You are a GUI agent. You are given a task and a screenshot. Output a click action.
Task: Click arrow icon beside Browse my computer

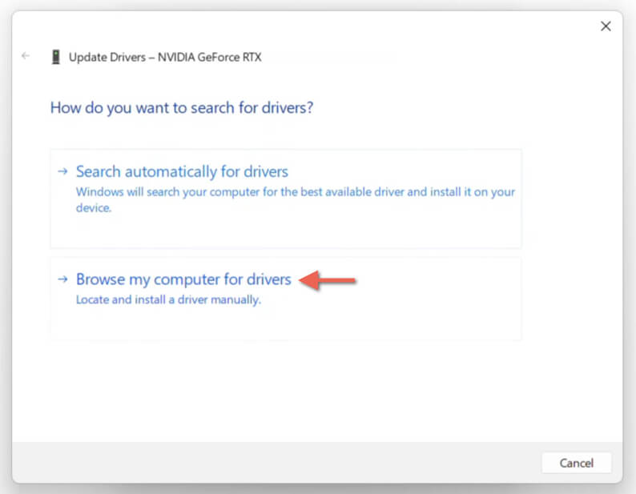tap(62, 279)
